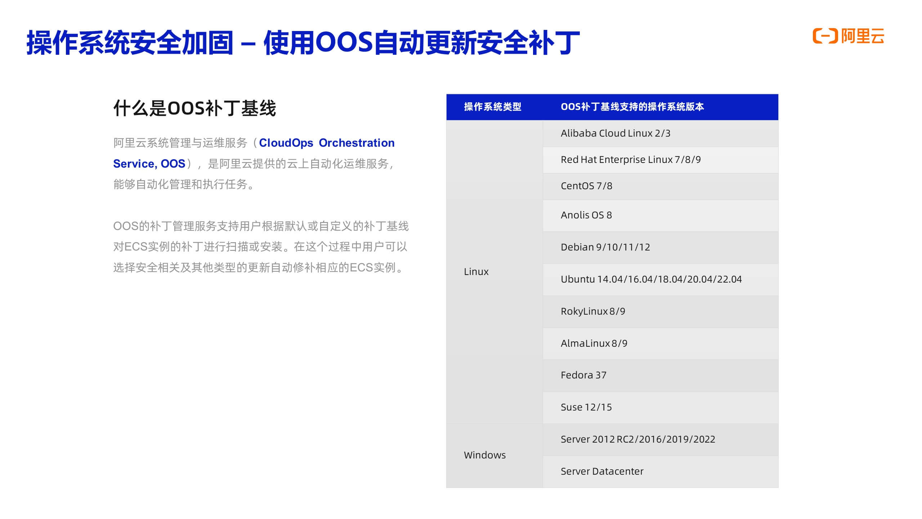Select the Anolis OS 8 cell
The height and width of the screenshot is (519, 922).
click(661, 216)
